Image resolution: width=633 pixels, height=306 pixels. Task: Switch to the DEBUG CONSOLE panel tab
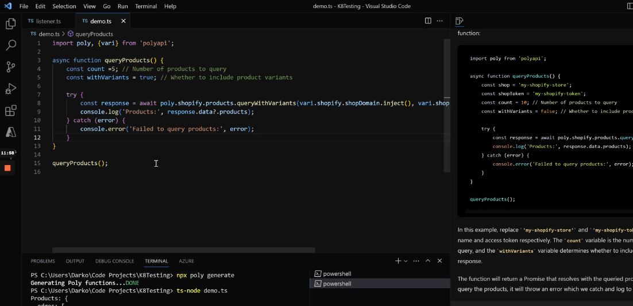click(114, 261)
